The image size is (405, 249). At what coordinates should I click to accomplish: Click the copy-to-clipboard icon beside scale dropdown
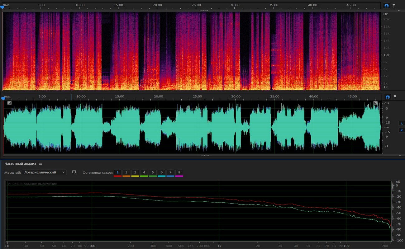point(74,172)
